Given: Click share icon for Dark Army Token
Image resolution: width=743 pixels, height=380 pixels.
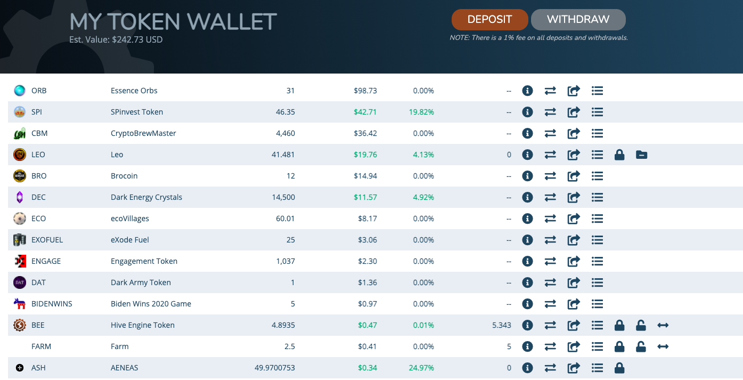Looking at the screenshot, I should pos(574,282).
